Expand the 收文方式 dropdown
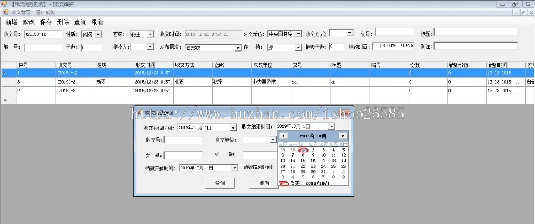This screenshot has width=535, height=224. click(350, 33)
